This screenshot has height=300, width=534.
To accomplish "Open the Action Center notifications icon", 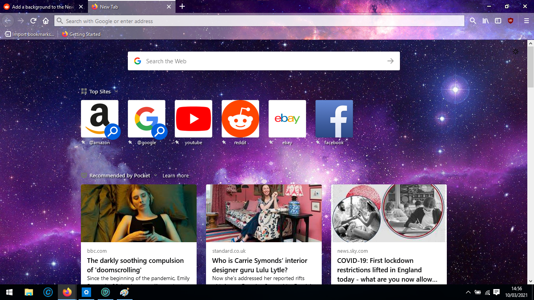I will coord(496,292).
